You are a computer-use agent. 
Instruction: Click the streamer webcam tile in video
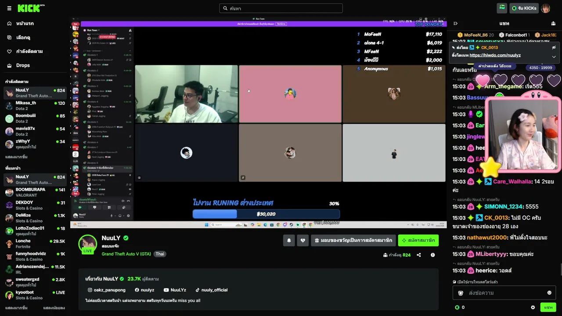pyautogui.click(x=186, y=94)
